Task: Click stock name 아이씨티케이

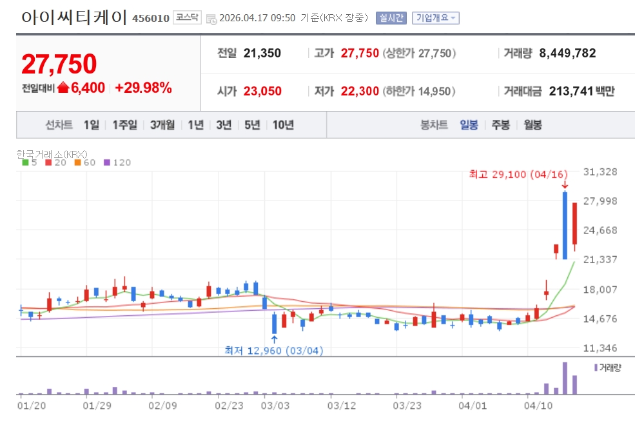Action: pyautogui.click(x=74, y=17)
